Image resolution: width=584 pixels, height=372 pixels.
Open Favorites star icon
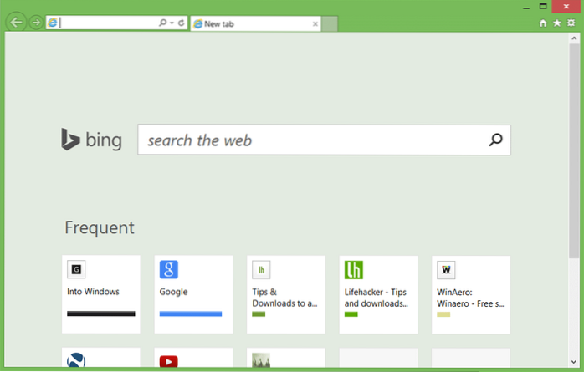click(x=556, y=23)
